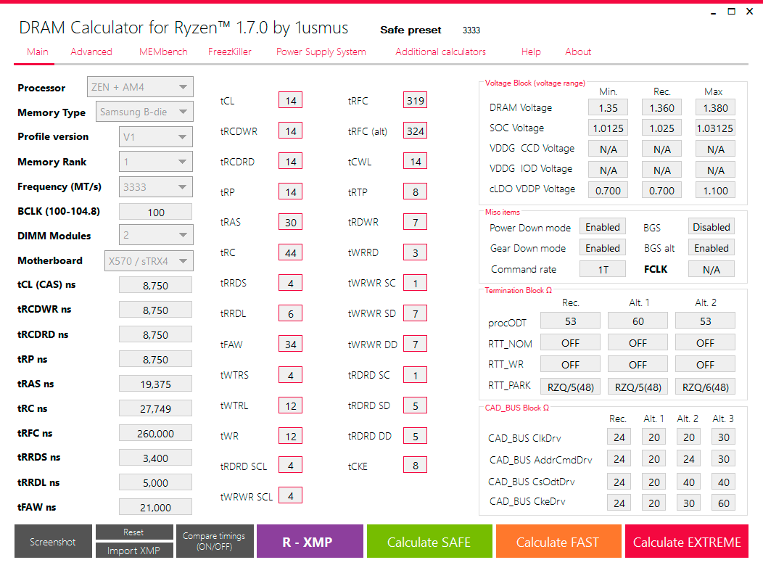Click the Command rate 1T field

coord(603,269)
